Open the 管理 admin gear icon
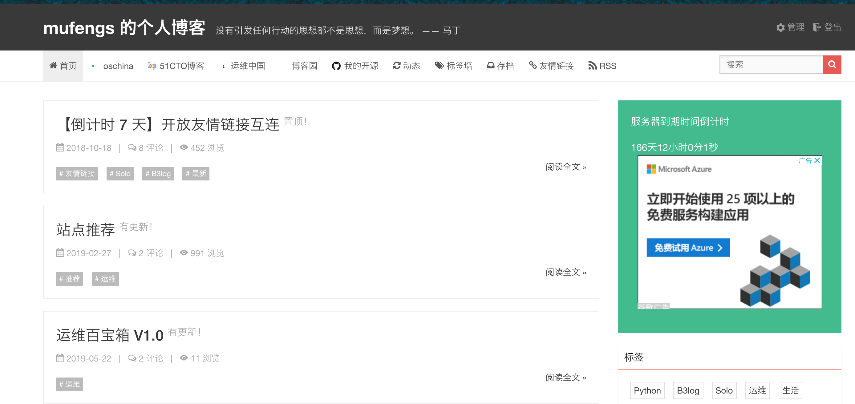 pos(780,27)
